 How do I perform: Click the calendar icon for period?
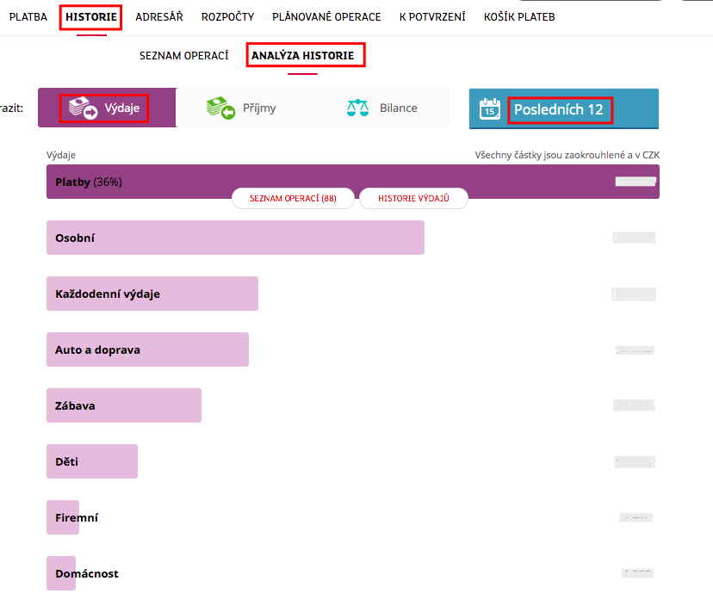click(x=490, y=108)
